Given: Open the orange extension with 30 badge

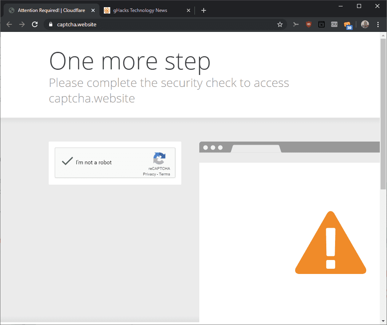Looking at the screenshot, I should [x=347, y=25].
